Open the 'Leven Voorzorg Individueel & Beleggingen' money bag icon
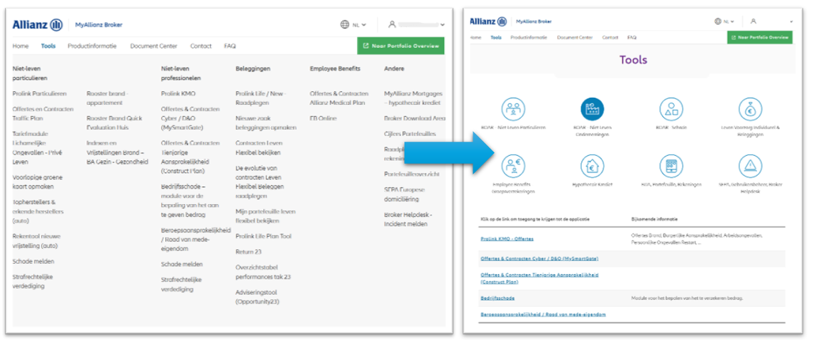Image resolution: width=816 pixels, height=348 pixels. 751,109
